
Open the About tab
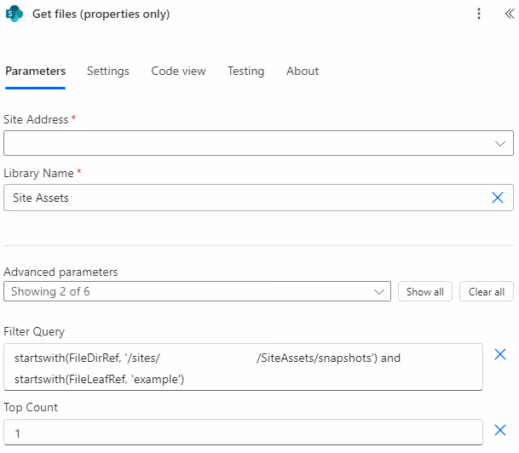pos(303,71)
